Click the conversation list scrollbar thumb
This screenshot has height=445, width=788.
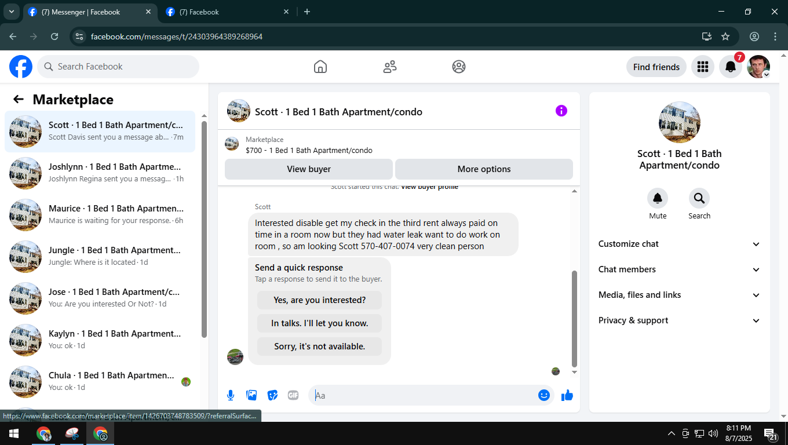point(204,229)
